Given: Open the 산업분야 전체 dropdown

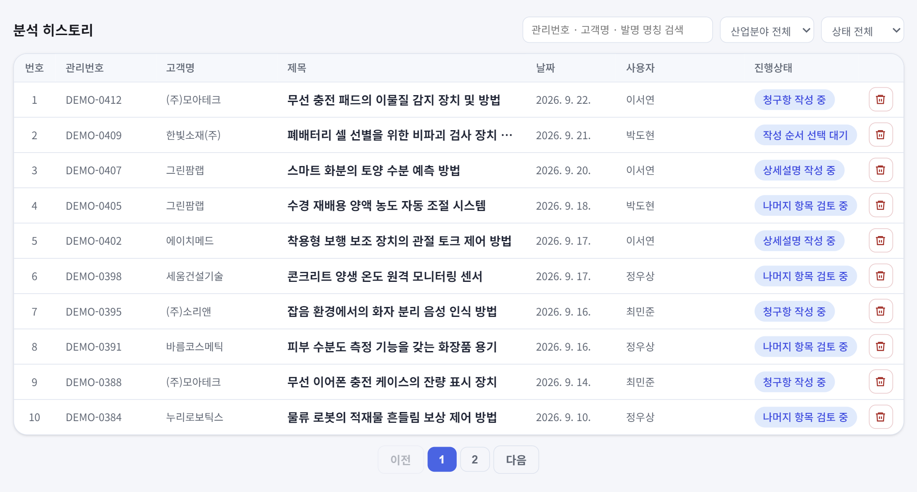Looking at the screenshot, I should coord(767,30).
